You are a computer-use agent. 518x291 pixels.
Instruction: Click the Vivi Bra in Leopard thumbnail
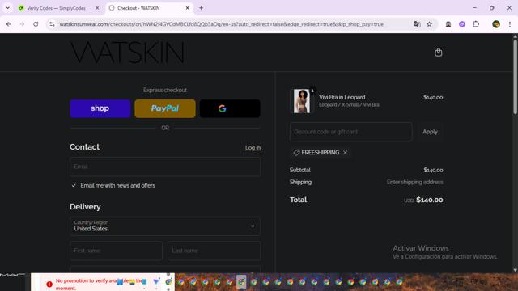(302, 101)
